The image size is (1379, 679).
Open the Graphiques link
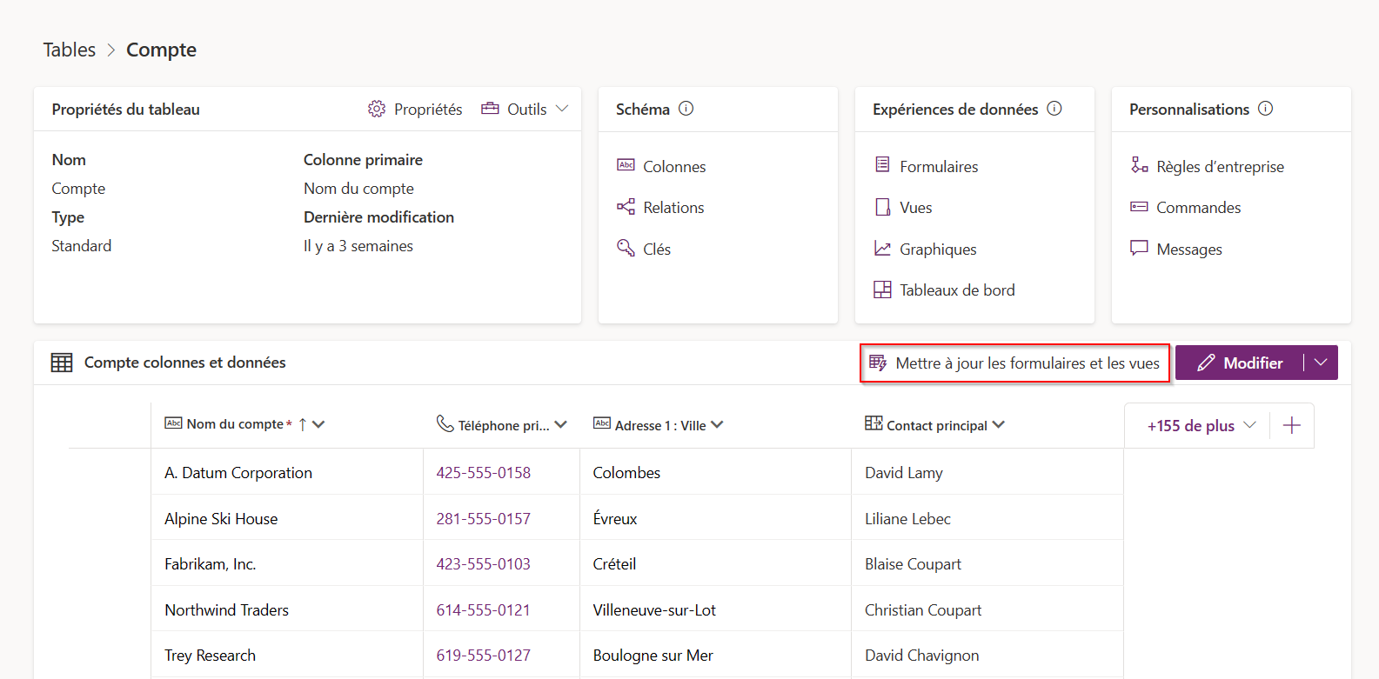click(x=938, y=249)
